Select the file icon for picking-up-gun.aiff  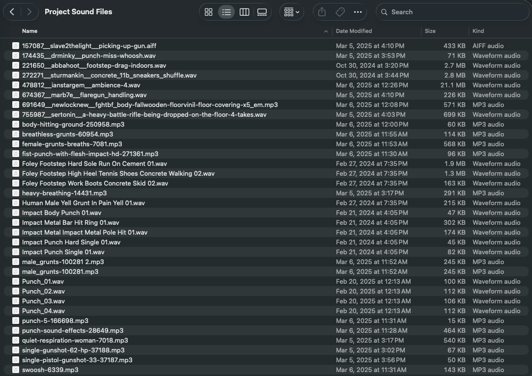(16, 46)
